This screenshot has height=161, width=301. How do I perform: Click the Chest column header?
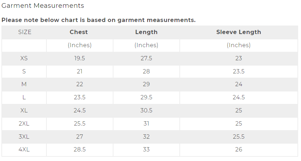[79, 32]
